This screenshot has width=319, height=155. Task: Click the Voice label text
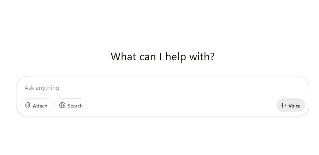click(294, 106)
